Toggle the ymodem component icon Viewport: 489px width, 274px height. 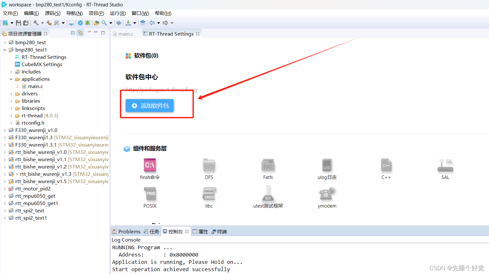pyautogui.click(x=327, y=194)
